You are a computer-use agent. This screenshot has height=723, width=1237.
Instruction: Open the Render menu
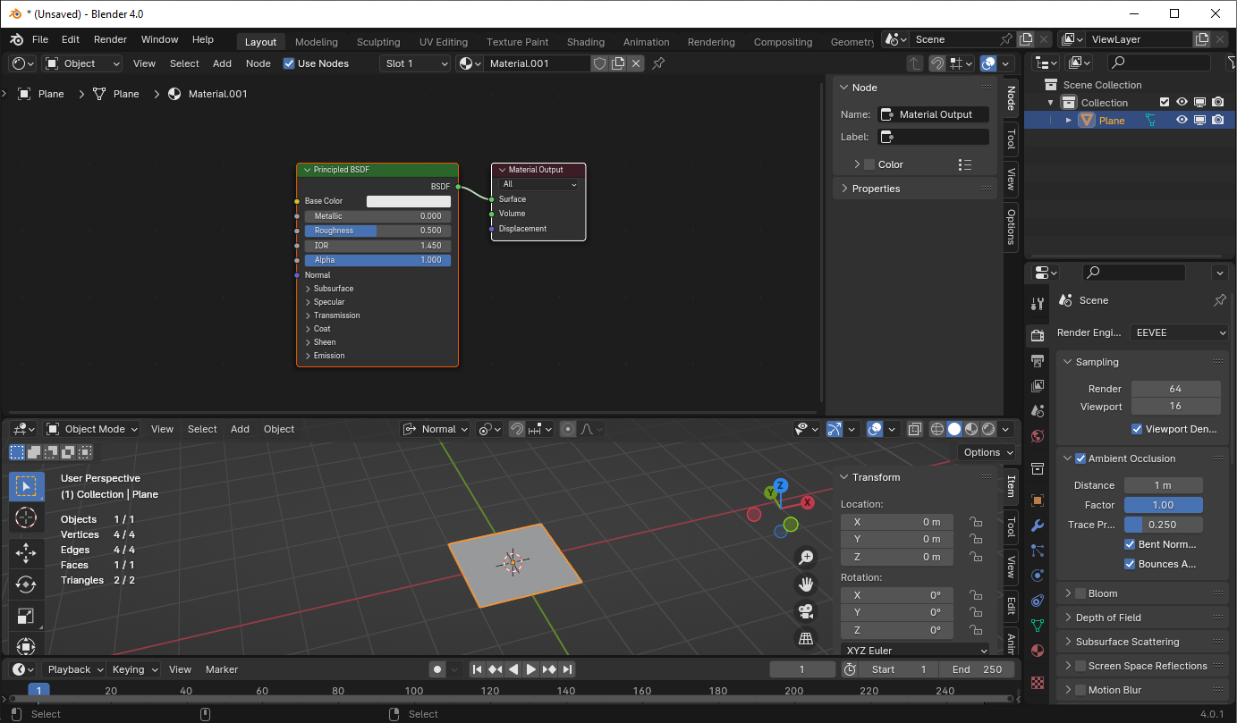(110, 40)
